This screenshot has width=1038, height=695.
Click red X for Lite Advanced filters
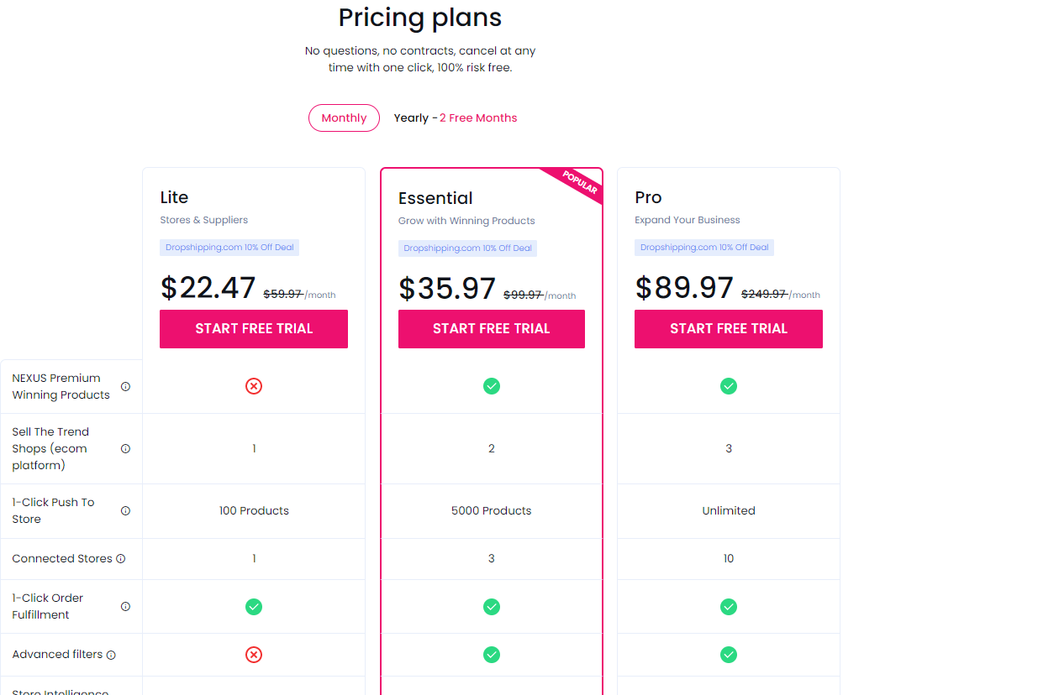pyautogui.click(x=254, y=655)
